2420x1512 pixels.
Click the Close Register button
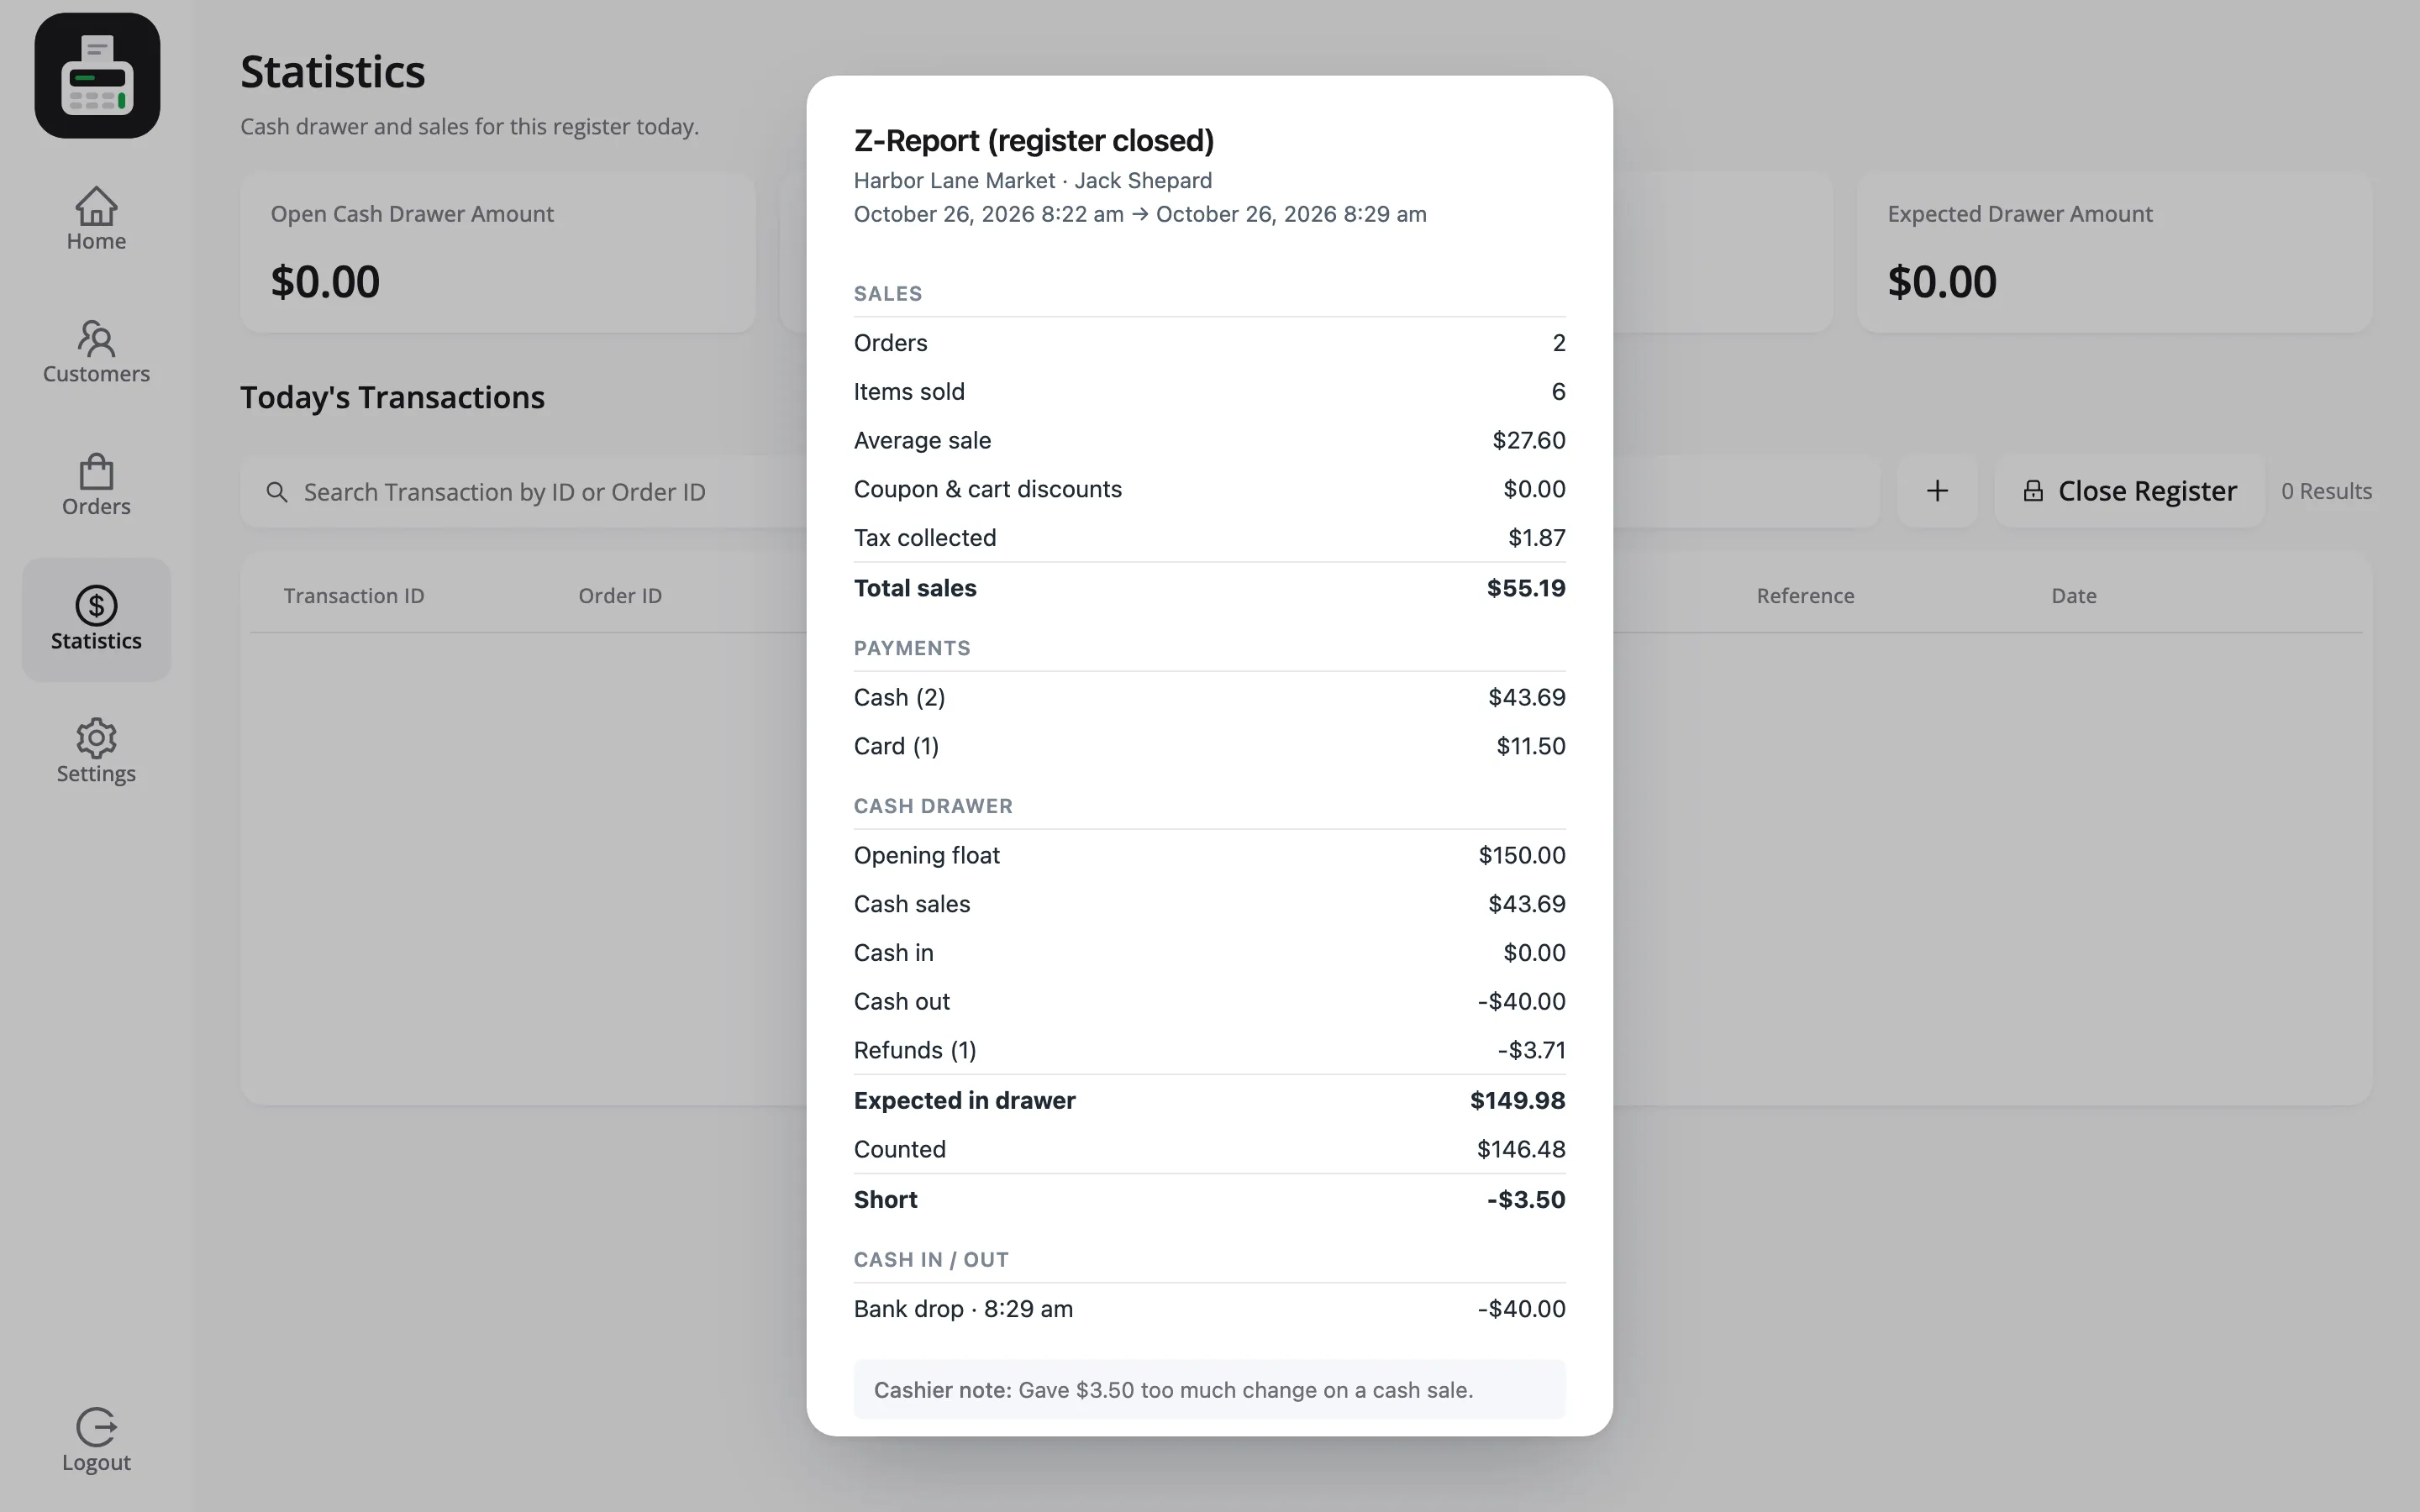(2129, 491)
